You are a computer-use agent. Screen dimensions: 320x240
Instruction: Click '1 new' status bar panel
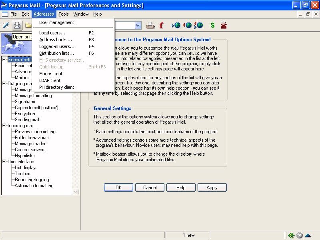(x=188, y=235)
